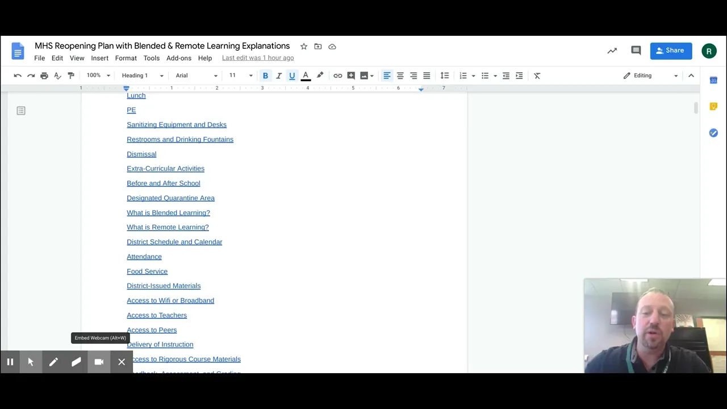Apply numbered list
This screenshot has width=727, height=409.
pyautogui.click(x=463, y=76)
